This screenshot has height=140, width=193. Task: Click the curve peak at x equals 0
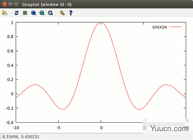[x=101, y=22]
